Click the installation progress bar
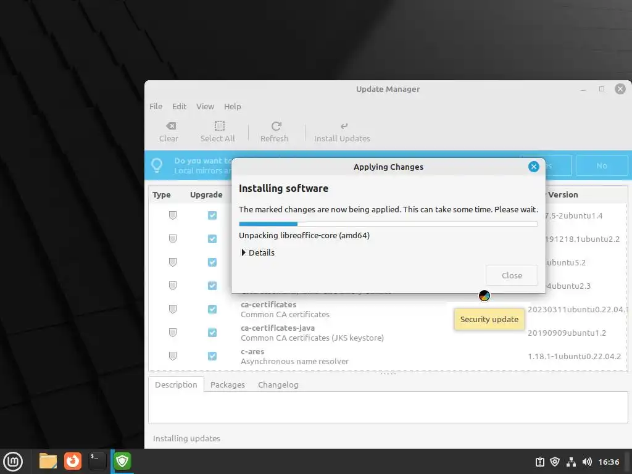632x474 pixels. (388, 223)
